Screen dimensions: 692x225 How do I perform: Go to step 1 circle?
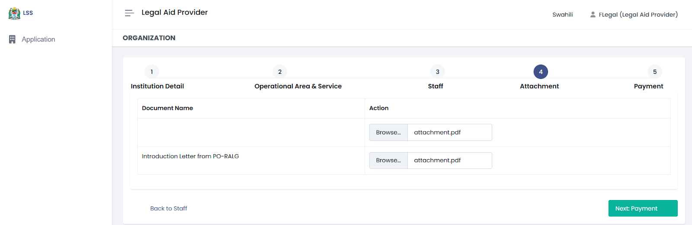(152, 72)
